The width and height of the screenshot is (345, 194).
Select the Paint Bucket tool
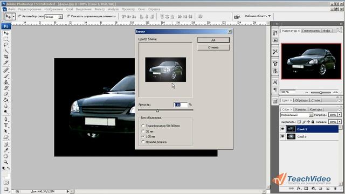[x=6, y=100]
